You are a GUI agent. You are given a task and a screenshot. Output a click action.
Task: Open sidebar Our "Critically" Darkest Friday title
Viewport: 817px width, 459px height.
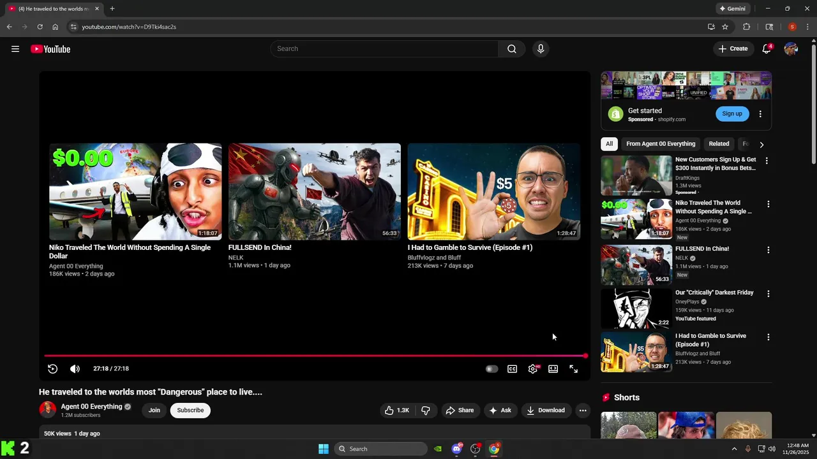(x=714, y=293)
